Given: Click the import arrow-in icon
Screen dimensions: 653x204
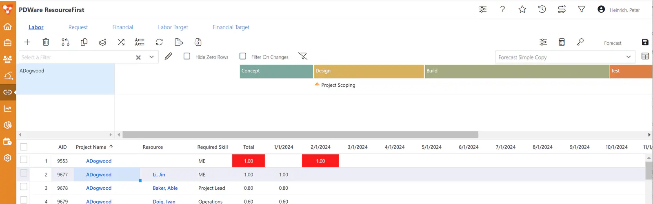Looking at the screenshot, I should (x=198, y=42).
